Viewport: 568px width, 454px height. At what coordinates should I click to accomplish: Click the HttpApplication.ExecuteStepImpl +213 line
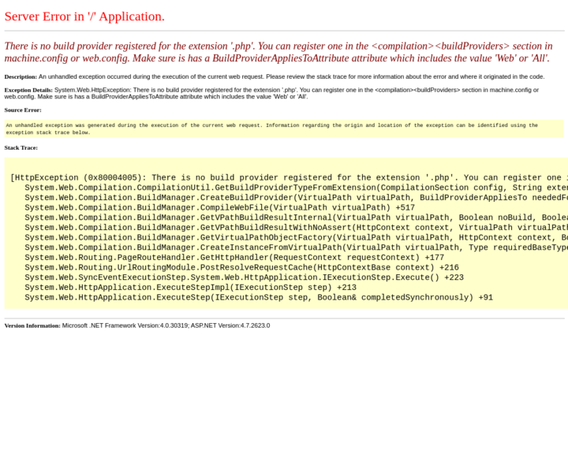(x=191, y=288)
